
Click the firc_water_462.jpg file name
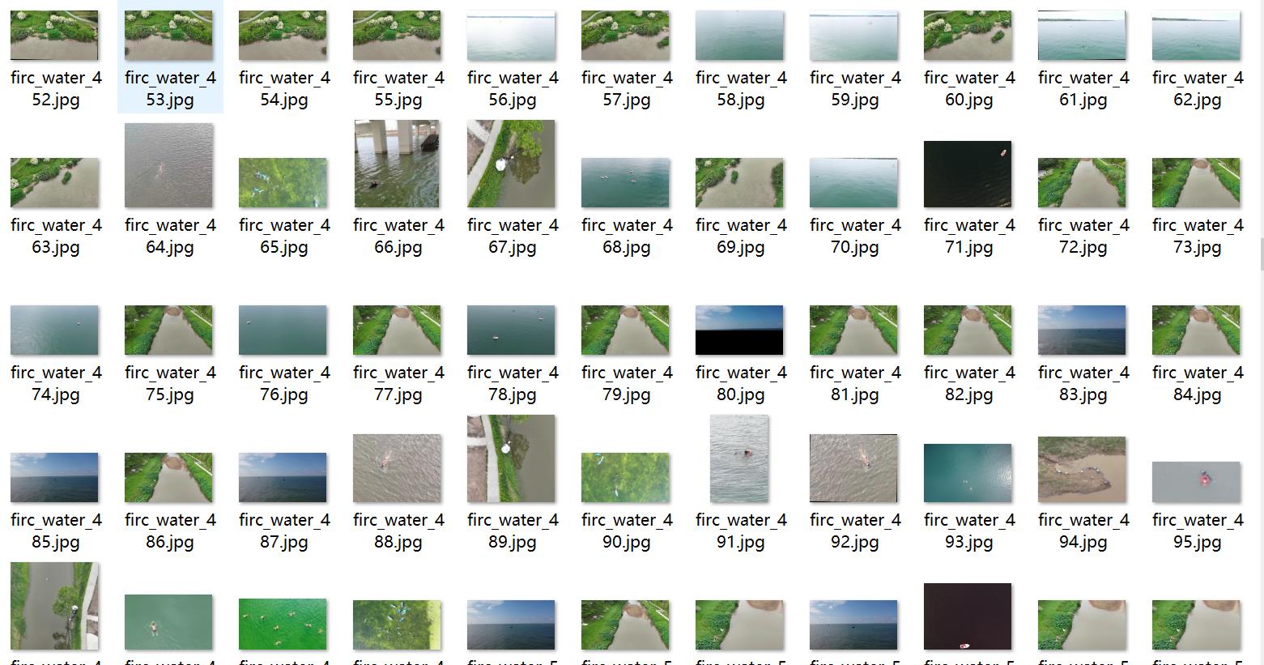(1198, 89)
